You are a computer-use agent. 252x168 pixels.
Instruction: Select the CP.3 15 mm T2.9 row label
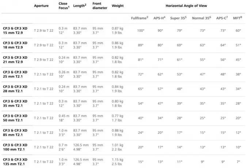pyautogui.click(x=15, y=31)
